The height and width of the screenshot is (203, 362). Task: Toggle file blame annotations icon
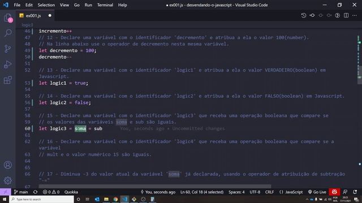338,15
